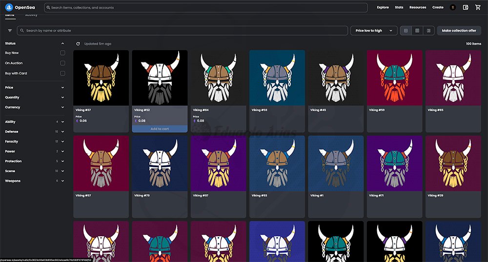
Task: Open the Stats menu
Action: [399, 7]
